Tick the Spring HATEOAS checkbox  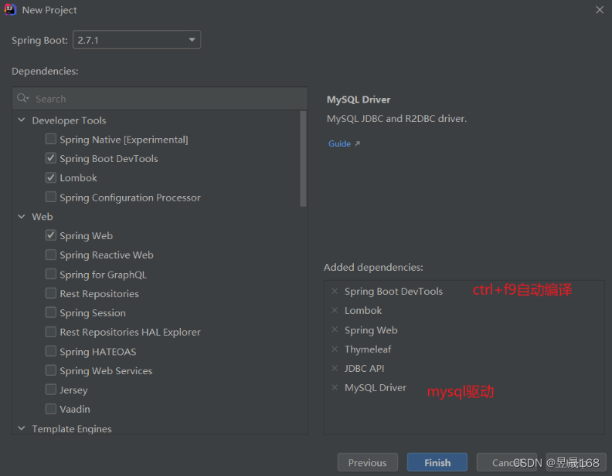pos(51,351)
